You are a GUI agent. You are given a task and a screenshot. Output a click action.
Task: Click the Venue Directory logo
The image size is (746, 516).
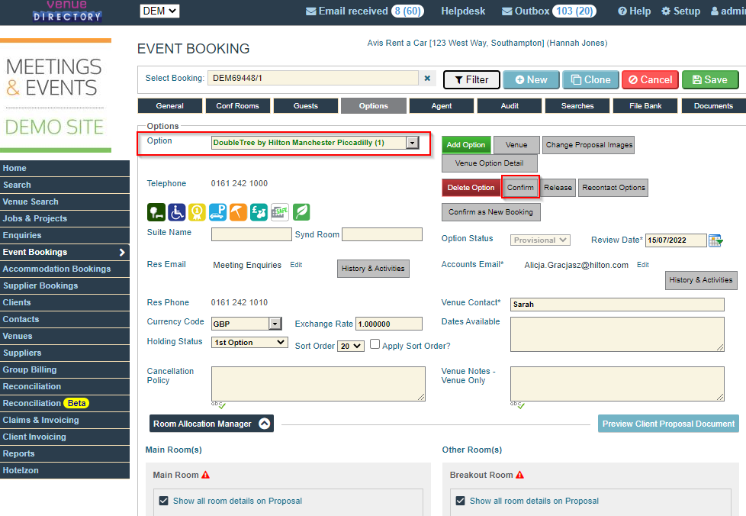point(67,11)
